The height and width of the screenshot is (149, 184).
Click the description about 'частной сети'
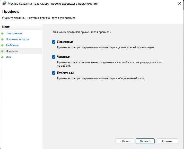click(x=109, y=64)
